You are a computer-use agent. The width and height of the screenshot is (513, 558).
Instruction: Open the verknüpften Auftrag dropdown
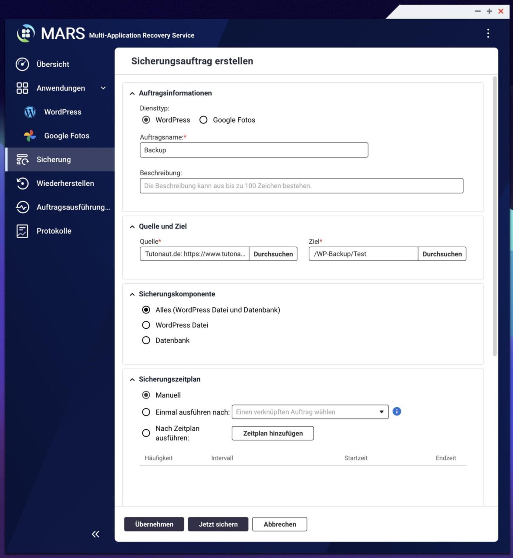310,412
